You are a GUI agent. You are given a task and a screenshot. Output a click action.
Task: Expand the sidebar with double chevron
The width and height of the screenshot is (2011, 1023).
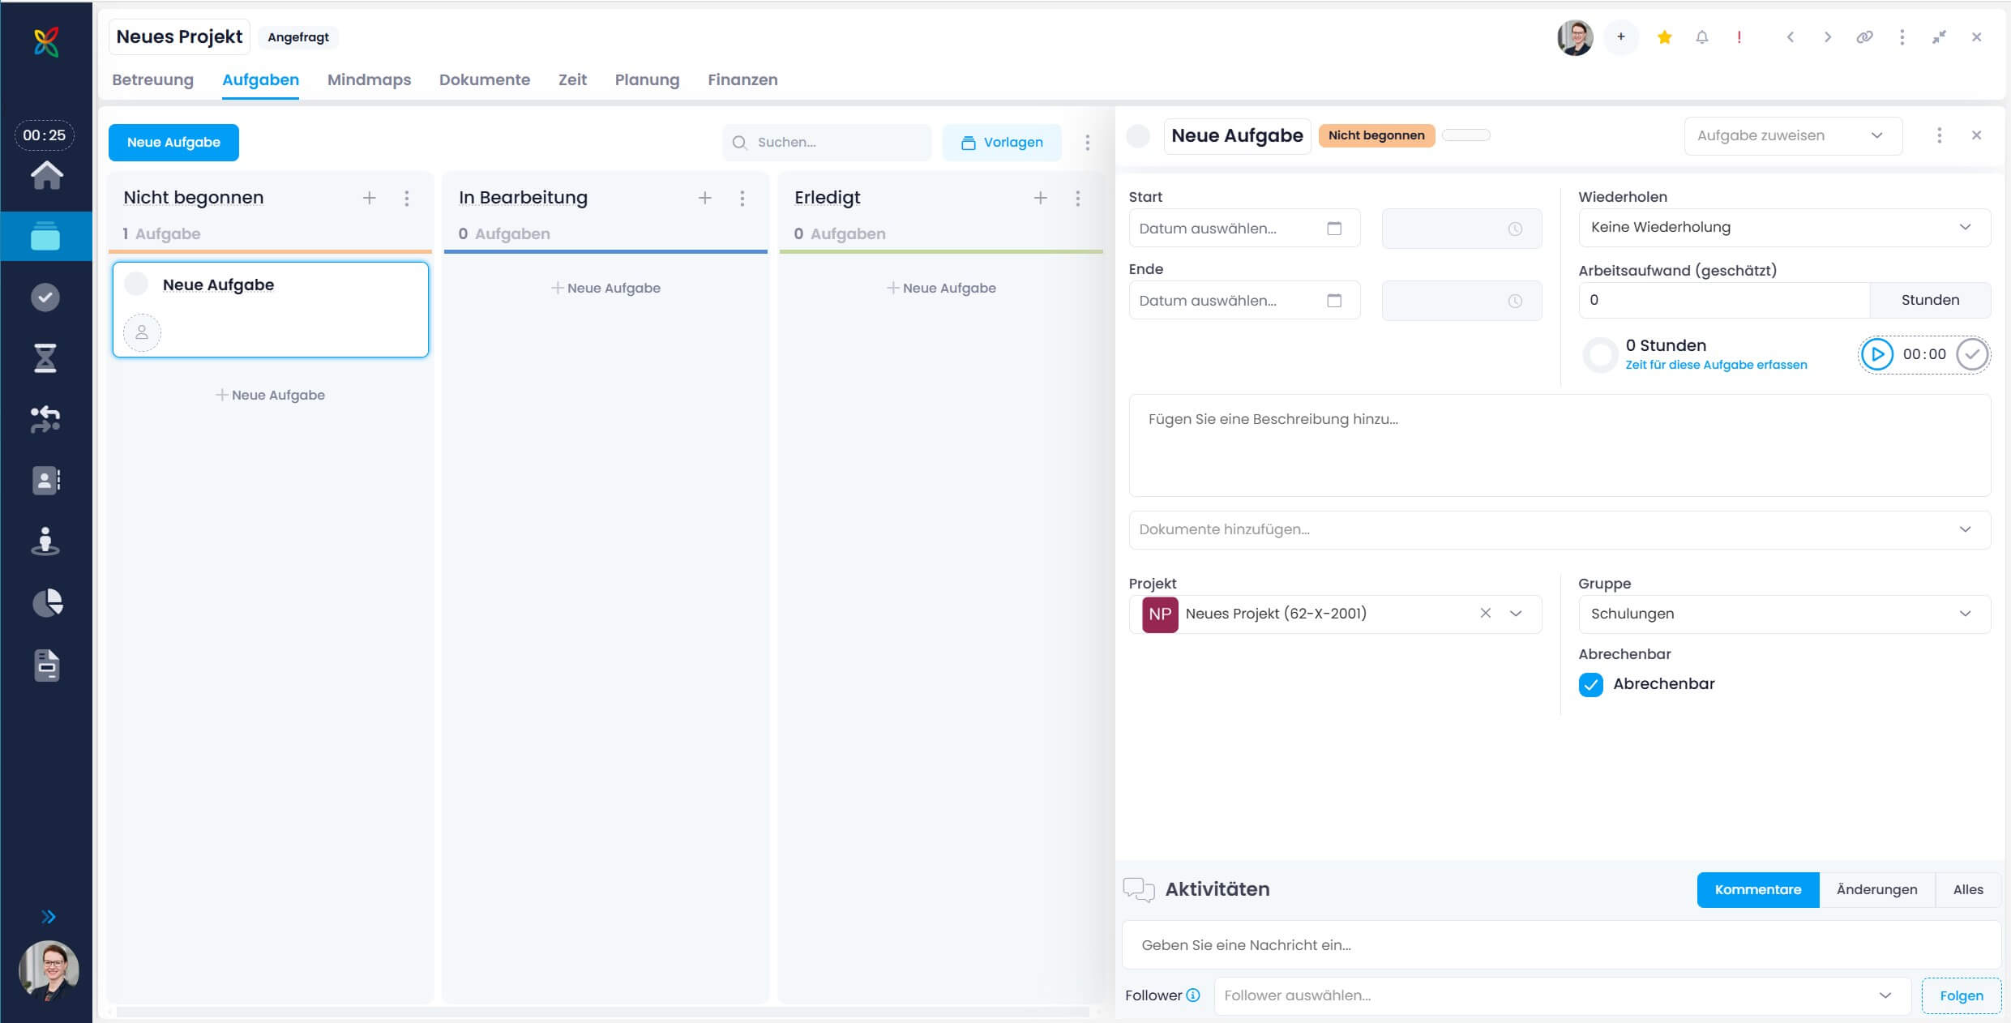coord(49,917)
